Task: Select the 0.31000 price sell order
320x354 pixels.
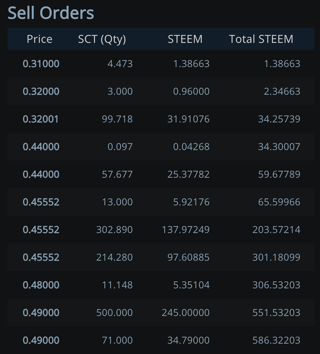Action: (41, 64)
